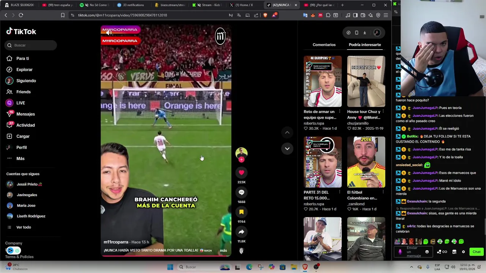Reload the page in the browser
486x273 pixels.
(21, 15)
